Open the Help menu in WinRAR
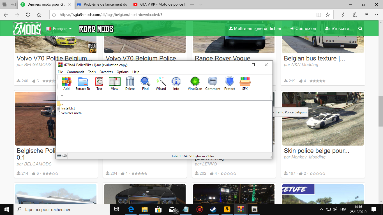 136,72
